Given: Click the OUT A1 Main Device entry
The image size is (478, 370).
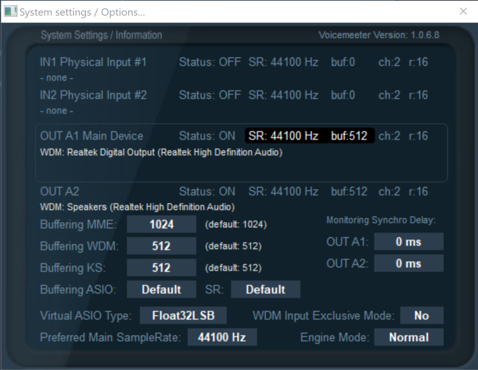Looking at the screenshot, I should point(91,136).
